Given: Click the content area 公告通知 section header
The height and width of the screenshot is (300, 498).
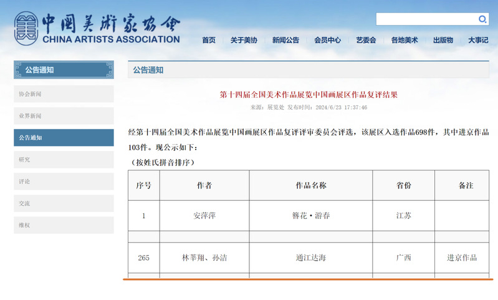Looking at the screenshot, I should coord(308,70).
